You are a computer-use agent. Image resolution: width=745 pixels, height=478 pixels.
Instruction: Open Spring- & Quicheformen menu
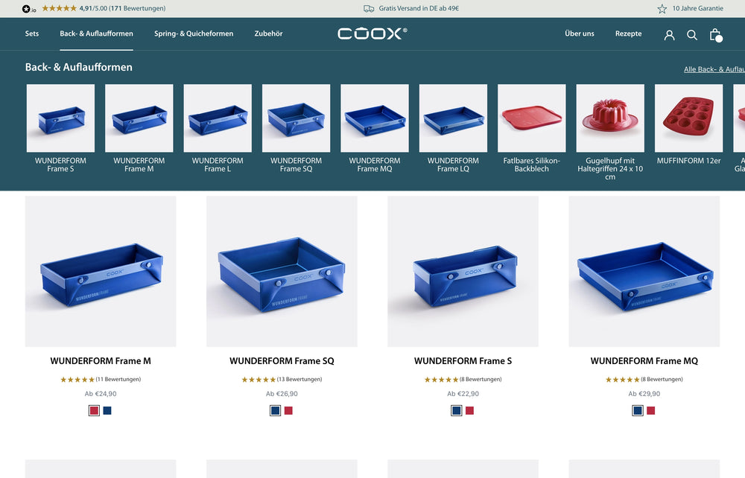coord(194,34)
